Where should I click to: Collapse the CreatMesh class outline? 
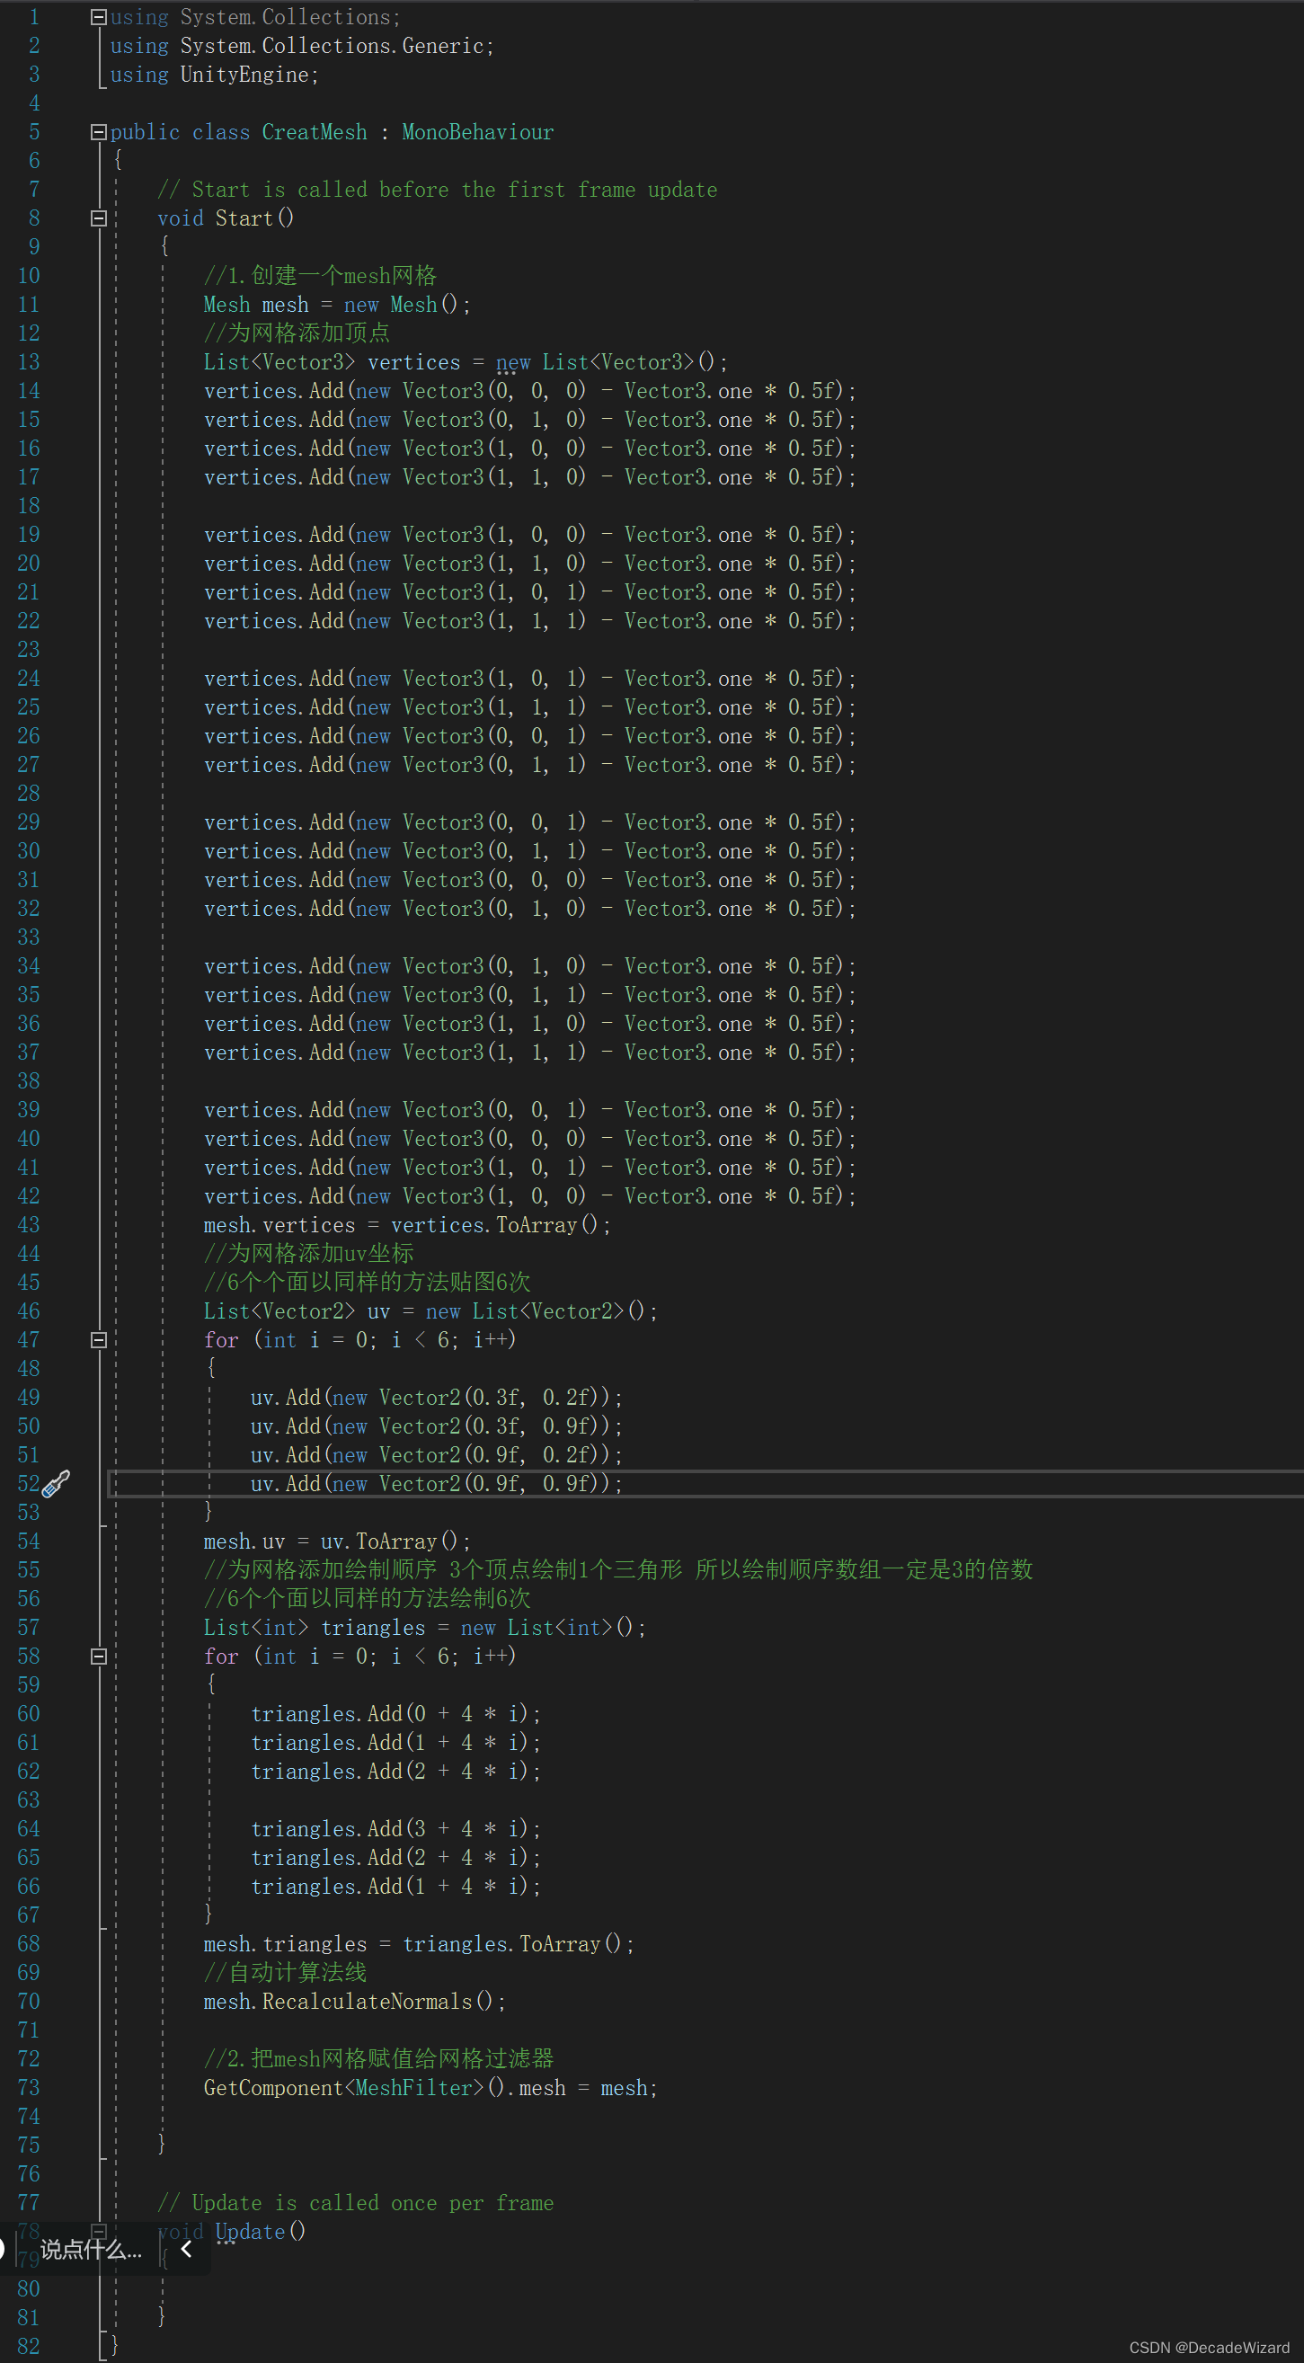click(x=98, y=132)
